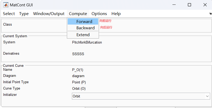Open the Select menu
This screenshot has width=212, height=108.
pos(9,14)
